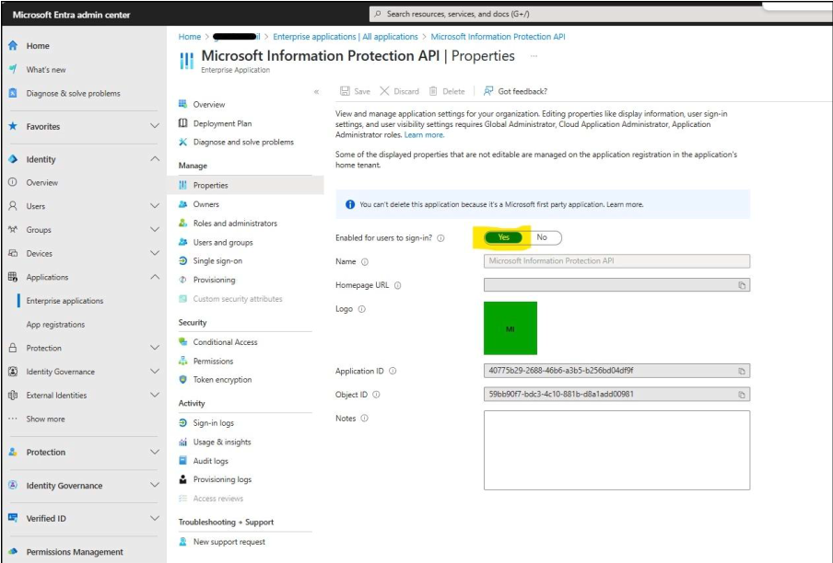Screen dimensions: 833x563
Task: Click the Got feedback icon
Action: click(488, 91)
